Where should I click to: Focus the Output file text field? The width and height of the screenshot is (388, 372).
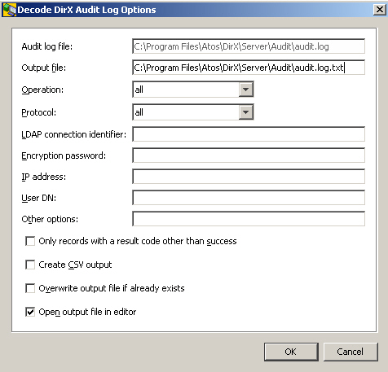click(249, 68)
